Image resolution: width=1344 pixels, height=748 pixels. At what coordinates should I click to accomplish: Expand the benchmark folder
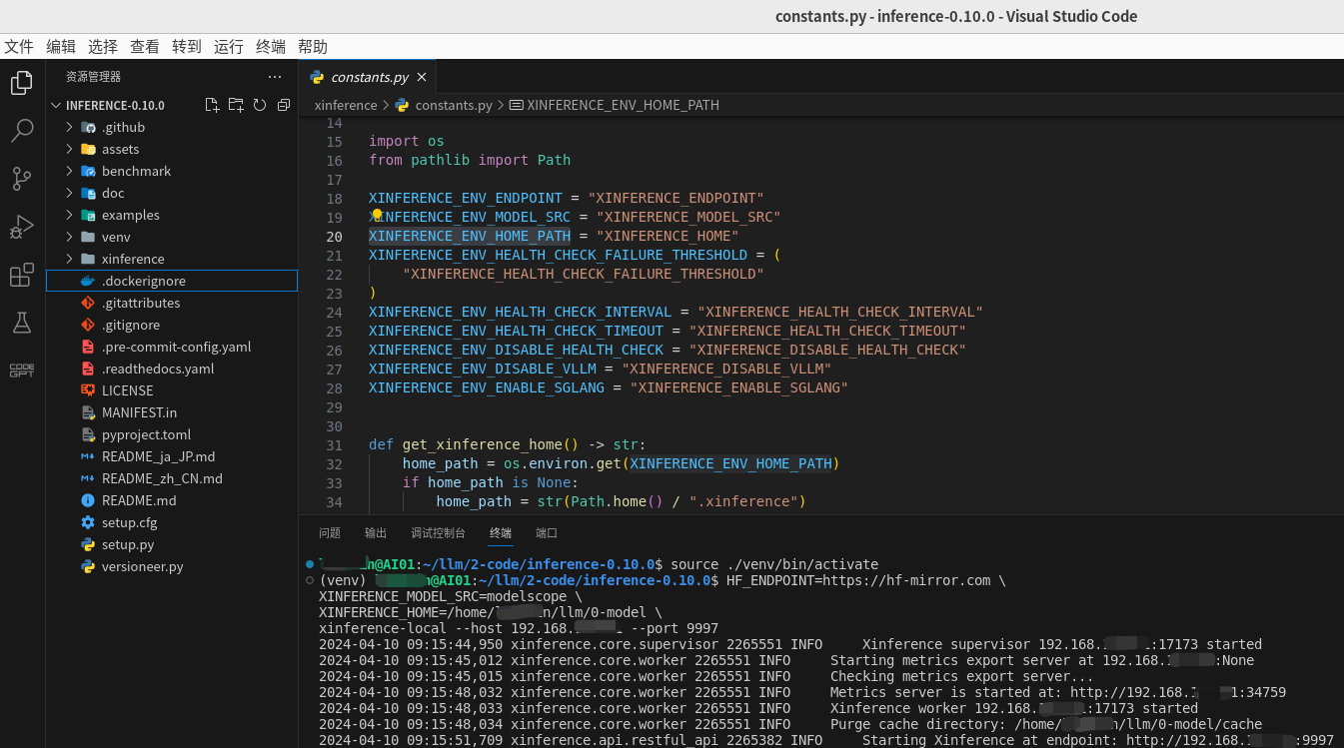[70, 171]
